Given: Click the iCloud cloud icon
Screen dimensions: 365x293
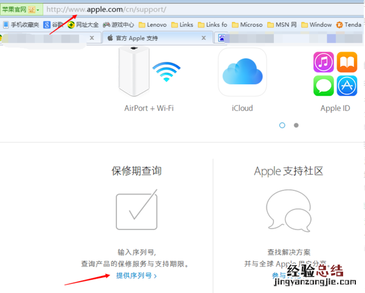Looking at the screenshot, I should [x=242, y=72].
